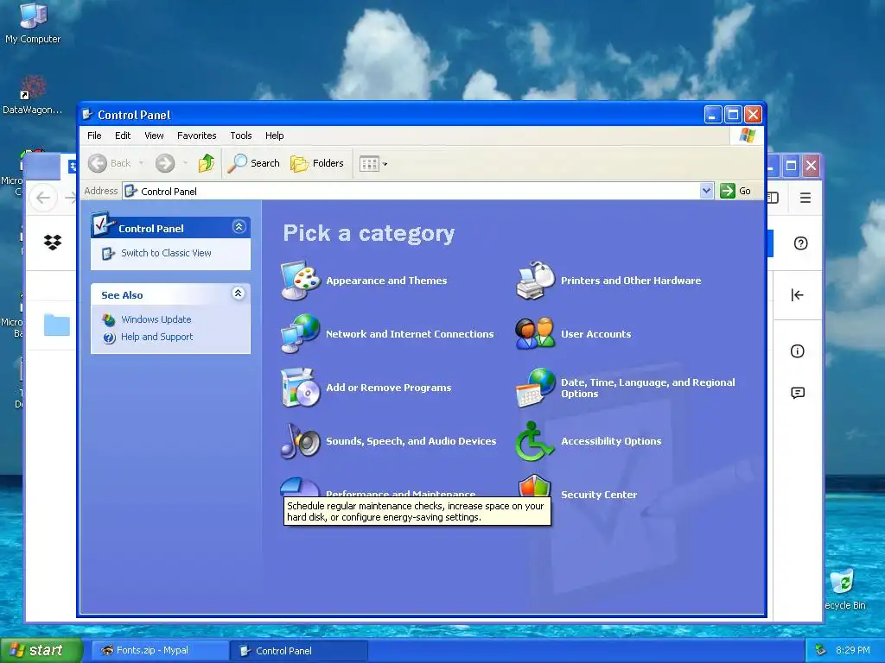Screen dimensions: 885x663
Task: Click the help question mark in the browser window
Action: [x=800, y=243]
